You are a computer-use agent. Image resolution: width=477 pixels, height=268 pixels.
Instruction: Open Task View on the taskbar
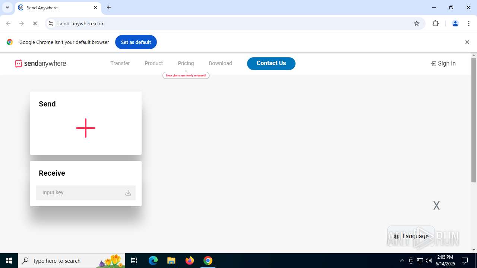134,261
